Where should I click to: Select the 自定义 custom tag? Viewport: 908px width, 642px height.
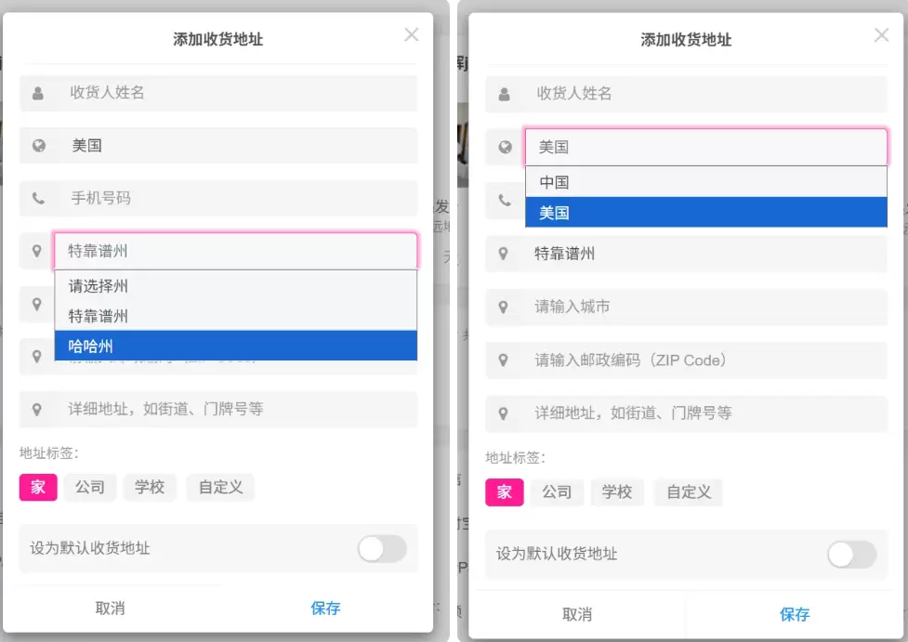coord(220,487)
